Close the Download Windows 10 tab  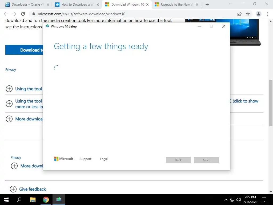[147, 5]
